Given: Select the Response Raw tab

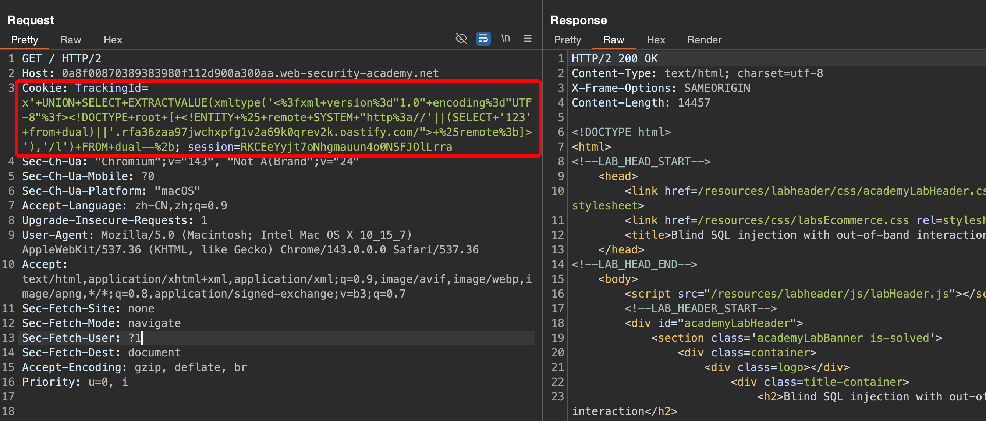Looking at the screenshot, I should point(613,40).
